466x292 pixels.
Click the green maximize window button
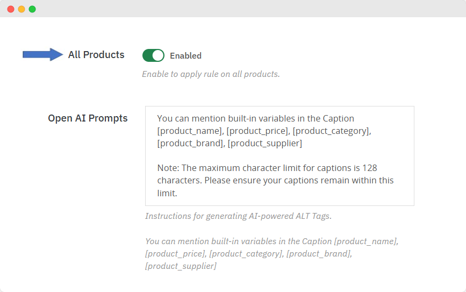[x=32, y=9]
